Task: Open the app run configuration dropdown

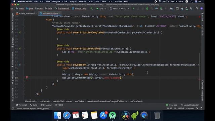Action: pyautogui.click(x=101, y=8)
